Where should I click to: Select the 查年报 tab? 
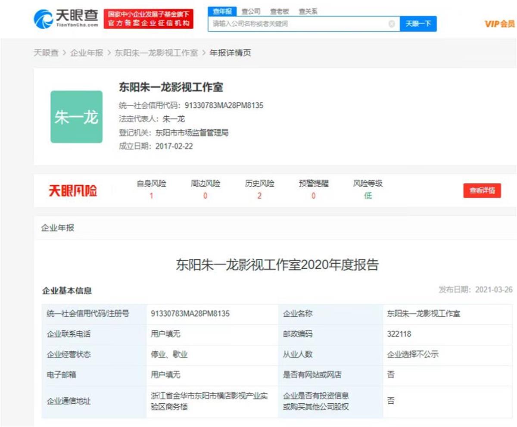[x=222, y=11]
